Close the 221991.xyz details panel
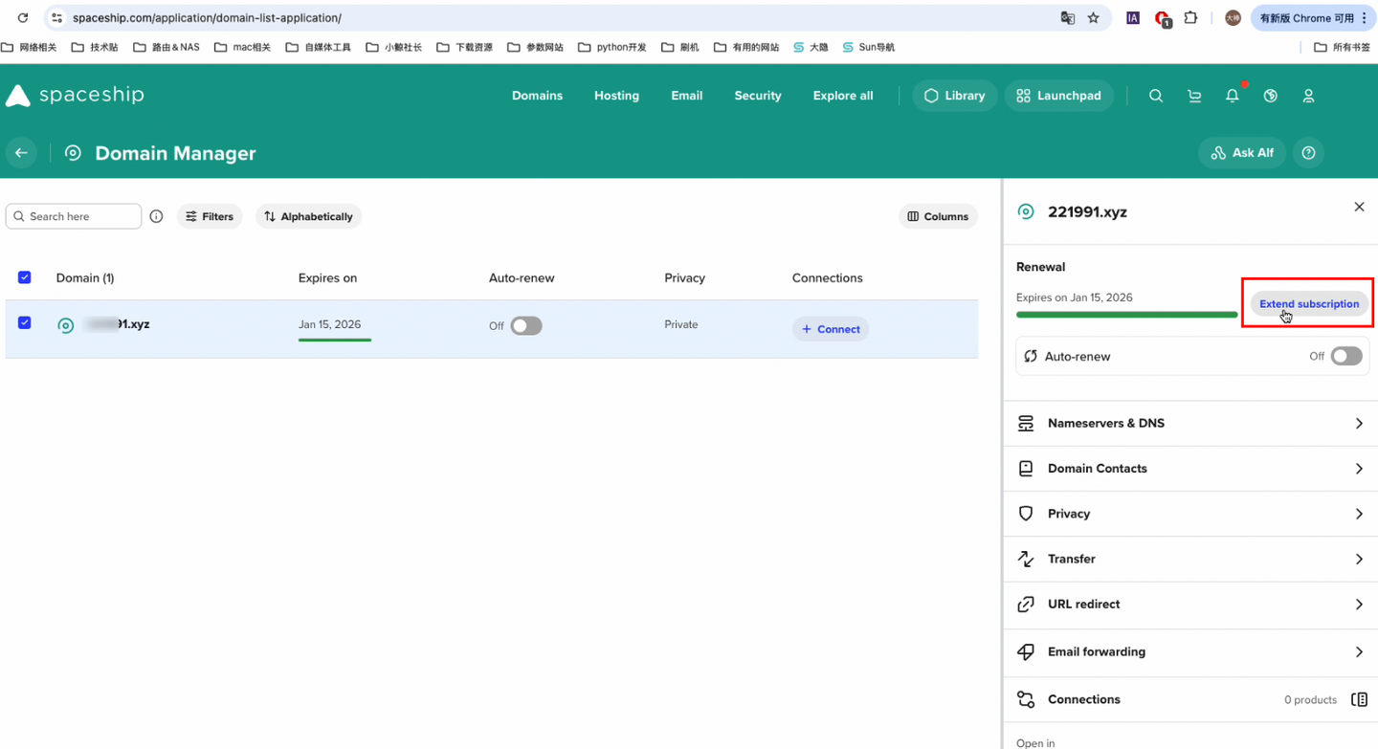The height and width of the screenshot is (749, 1378). point(1359,207)
